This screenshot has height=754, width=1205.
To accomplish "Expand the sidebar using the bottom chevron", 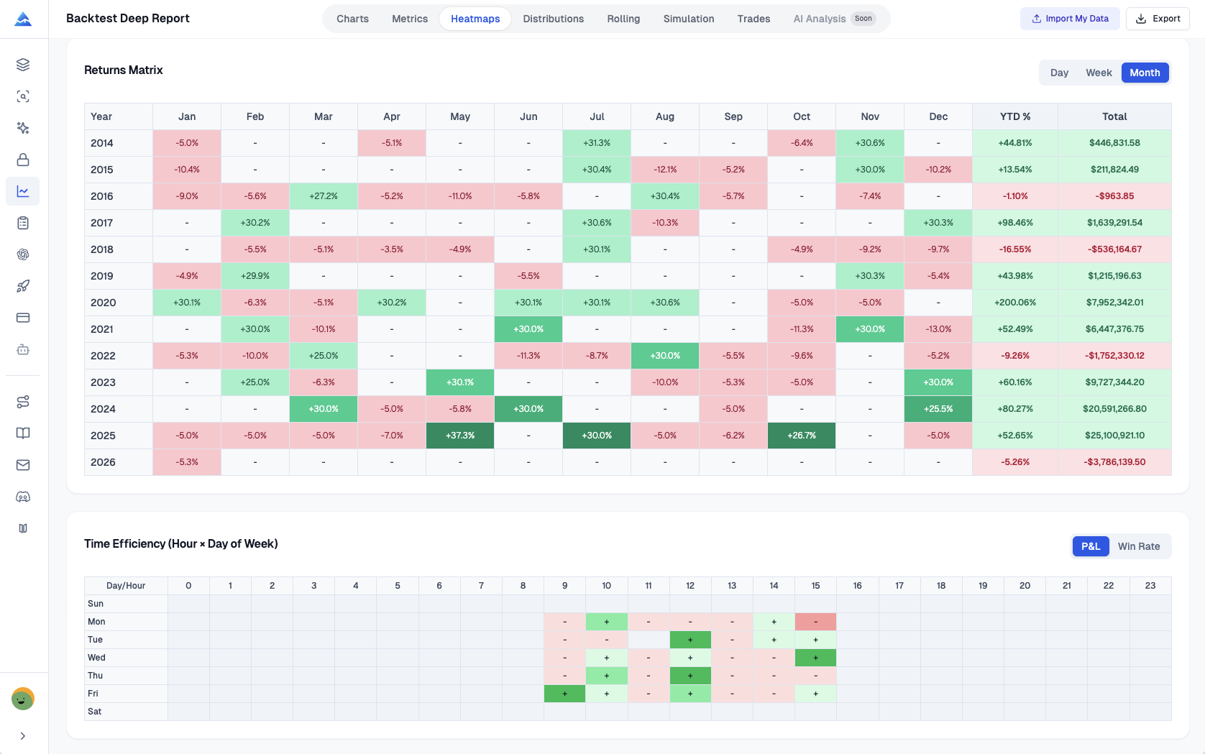I will coord(22,735).
